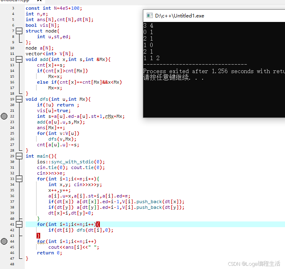This screenshot has height=269, width=285.
Task: Collapse the dfs function fold at line 19
Action: click(x=19, y=99)
